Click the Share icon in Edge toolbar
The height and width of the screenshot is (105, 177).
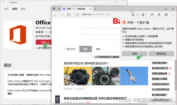(x=166, y=15)
